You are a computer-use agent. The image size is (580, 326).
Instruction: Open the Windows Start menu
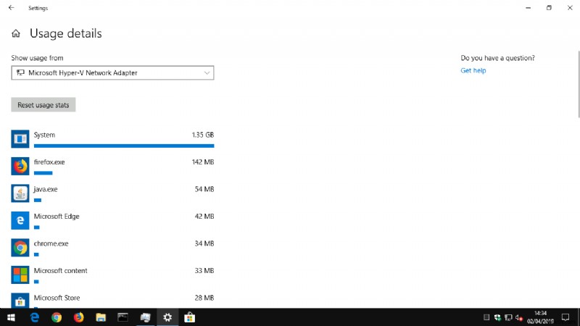[11, 317]
